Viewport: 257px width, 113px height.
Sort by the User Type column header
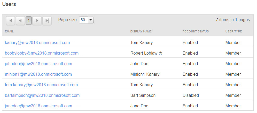click(233, 31)
